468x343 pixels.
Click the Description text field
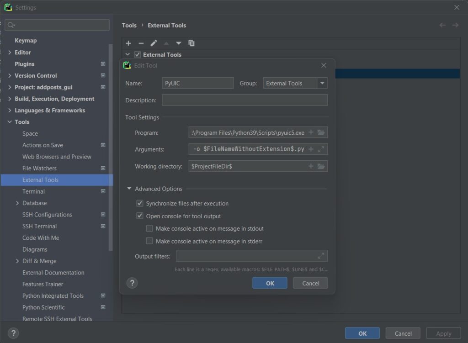click(245, 100)
